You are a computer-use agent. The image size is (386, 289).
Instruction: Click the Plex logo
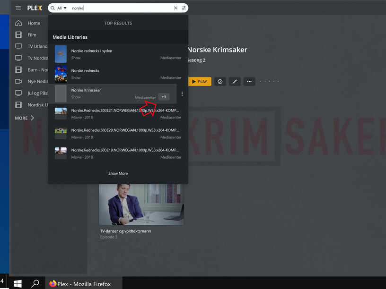click(x=35, y=8)
